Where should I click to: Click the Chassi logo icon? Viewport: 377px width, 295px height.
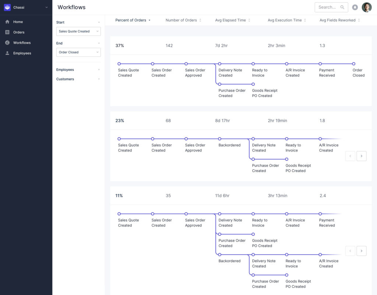coord(7,7)
